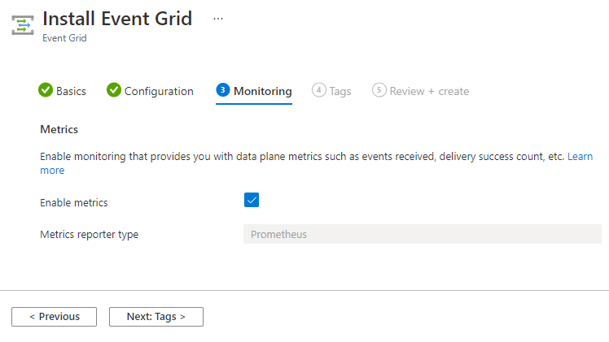Click the Enable metrics label
Viewport: 609px width, 342px height.
[x=74, y=202]
